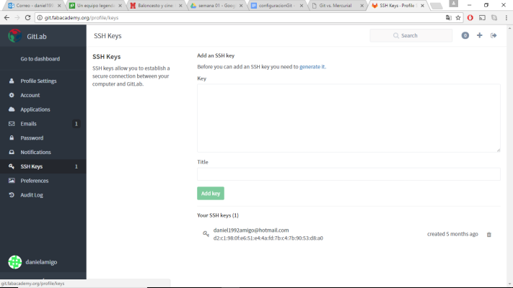Switch to Baloncesto y cine browser tab
The width and height of the screenshot is (513, 288).
(155, 6)
